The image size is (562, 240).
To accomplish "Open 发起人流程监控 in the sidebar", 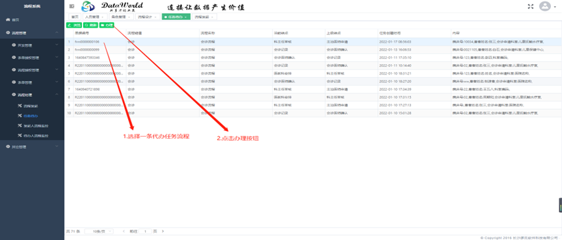I will pyautogui.click(x=35, y=126).
